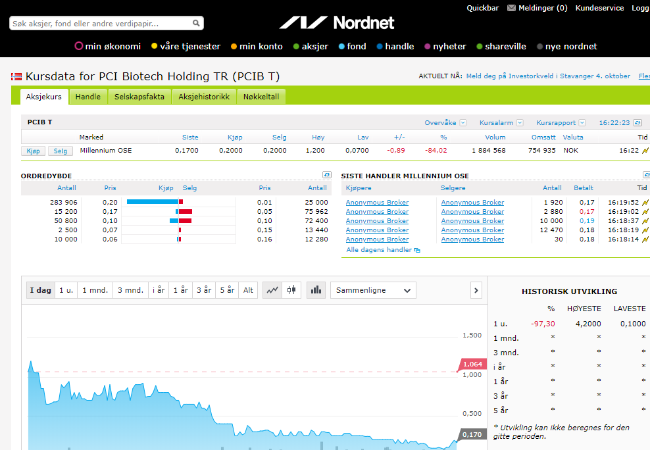Click the 0,170 price marker on chart
650x450 pixels.
[472, 435]
